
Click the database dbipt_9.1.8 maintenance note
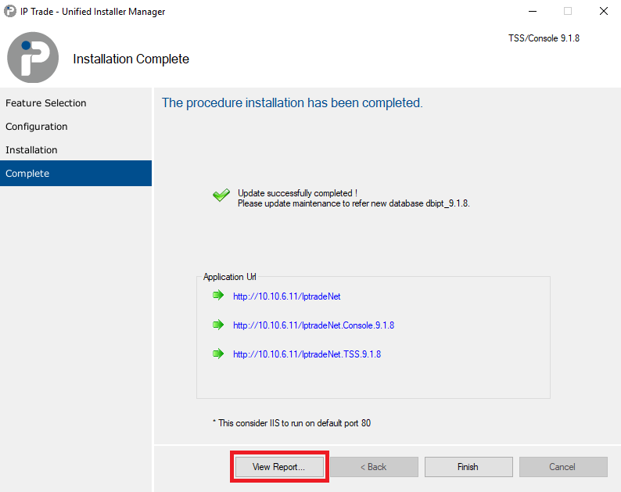pos(354,203)
